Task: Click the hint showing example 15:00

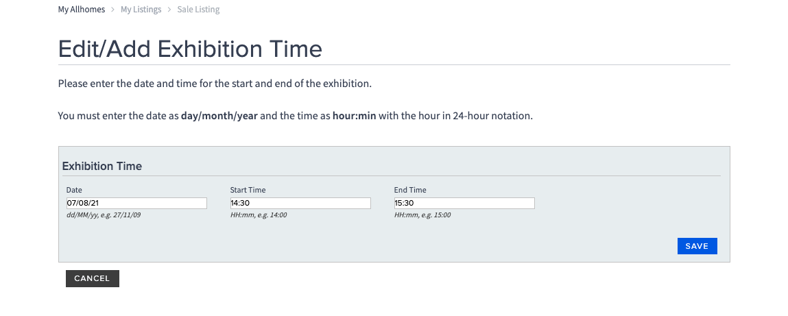Action: [422, 215]
